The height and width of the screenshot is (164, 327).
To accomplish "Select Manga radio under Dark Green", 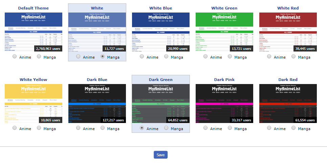I will click(166, 128).
